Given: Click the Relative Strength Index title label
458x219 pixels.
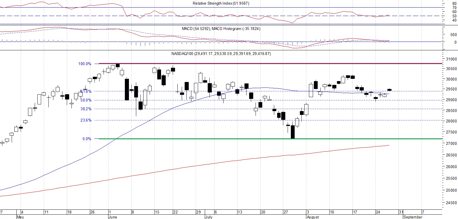Looking at the screenshot, I should click(x=221, y=3).
